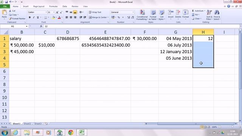
Task: Switch to the Formulas tab
Action: point(53,6)
